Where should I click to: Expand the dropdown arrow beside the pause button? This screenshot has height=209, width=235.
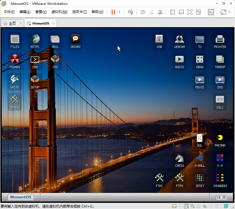click(119, 12)
